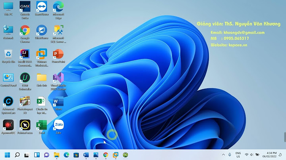286x160 pixels.
Task: Select the Linh tinh folder
Action: [42, 80]
